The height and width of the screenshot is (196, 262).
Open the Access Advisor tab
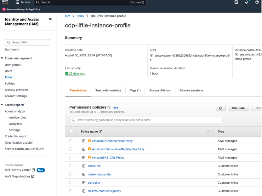pyautogui.click(x=160, y=90)
